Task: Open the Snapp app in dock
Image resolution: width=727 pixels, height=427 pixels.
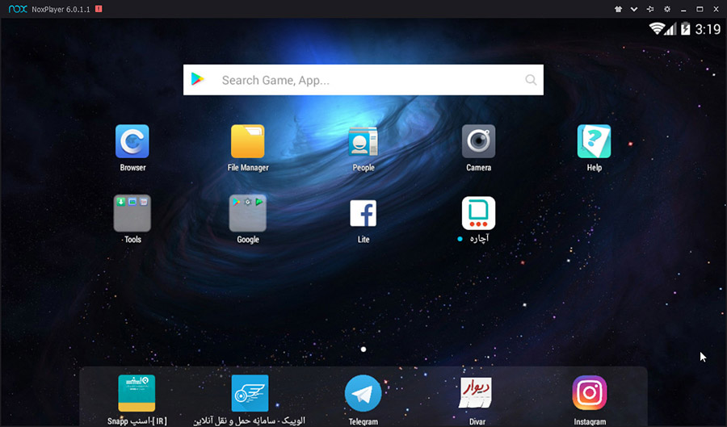Action: [x=137, y=394]
